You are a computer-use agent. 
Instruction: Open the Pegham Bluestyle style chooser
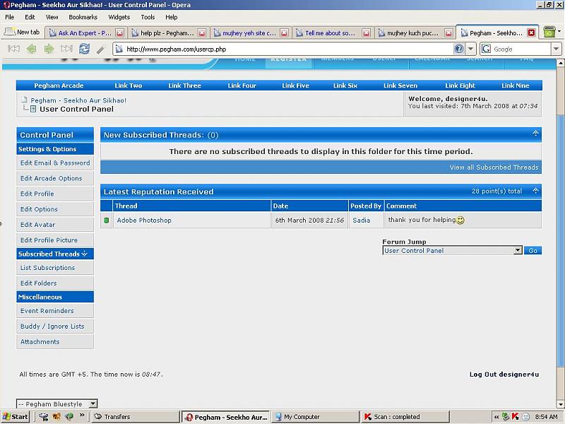pos(93,404)
